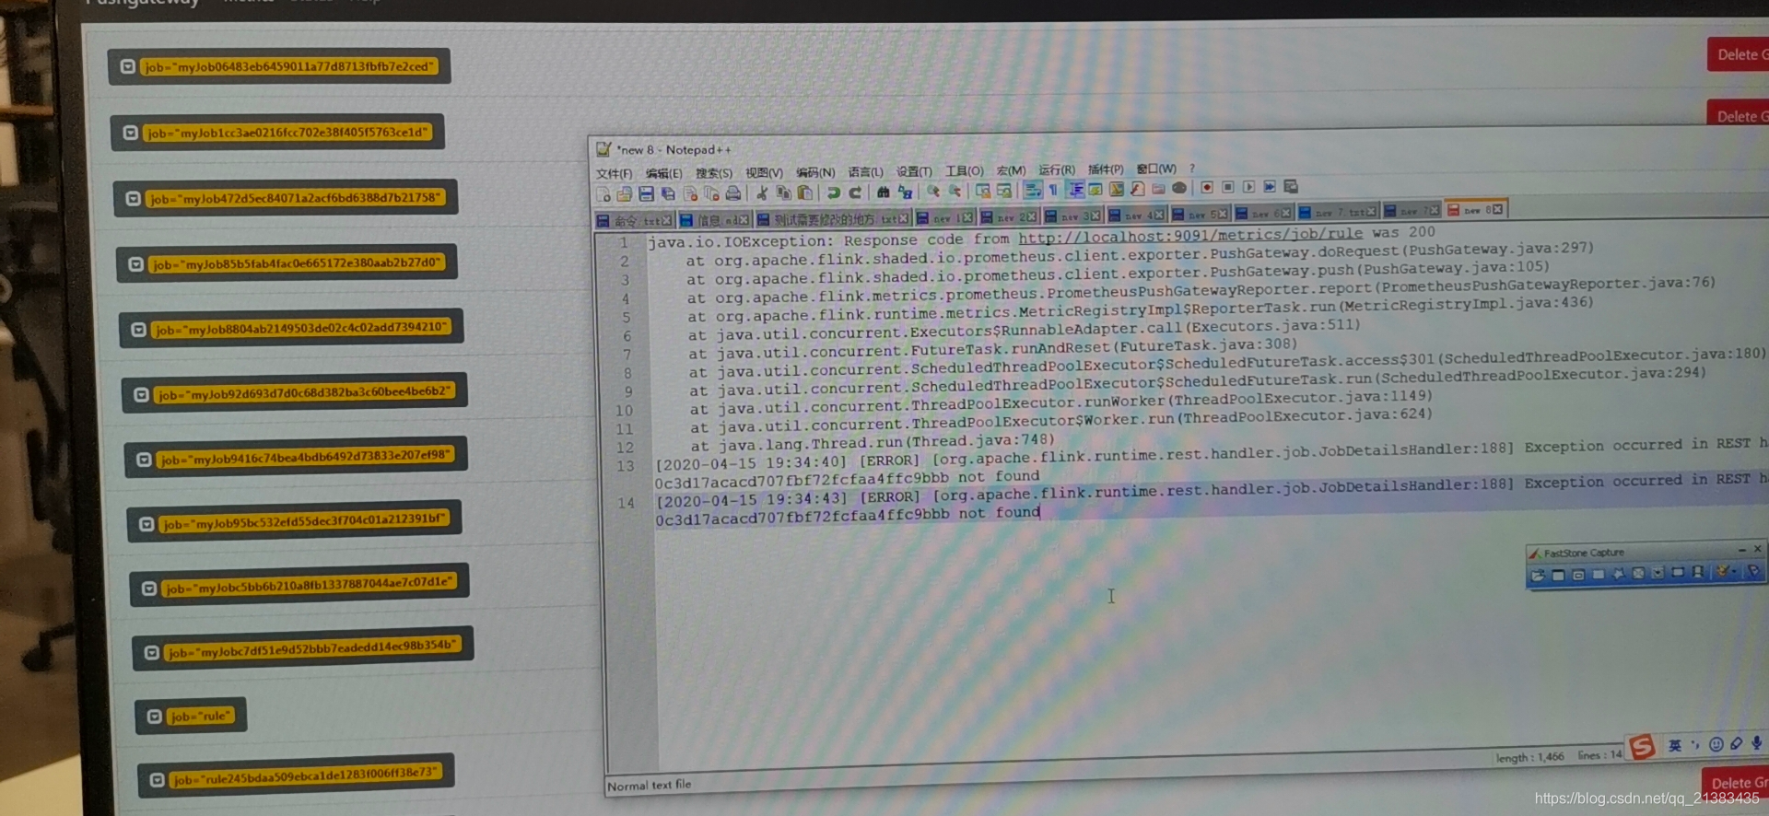Click the green Undo arrow icon
The image size is (1769, 816).
click(x=834, y=192)
